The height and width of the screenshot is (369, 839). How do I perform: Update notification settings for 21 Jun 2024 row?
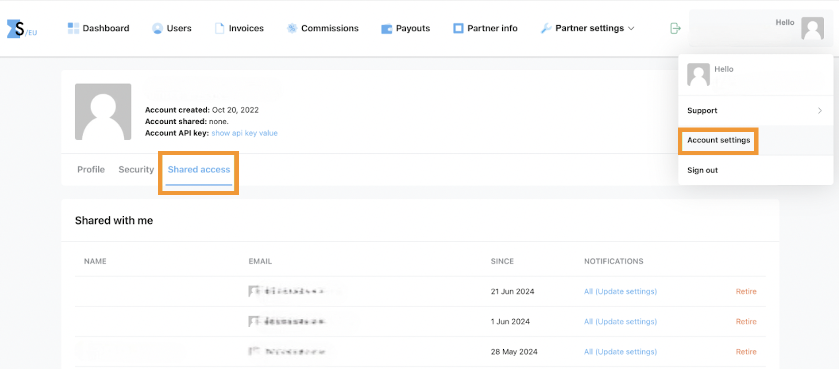point(620,291)
